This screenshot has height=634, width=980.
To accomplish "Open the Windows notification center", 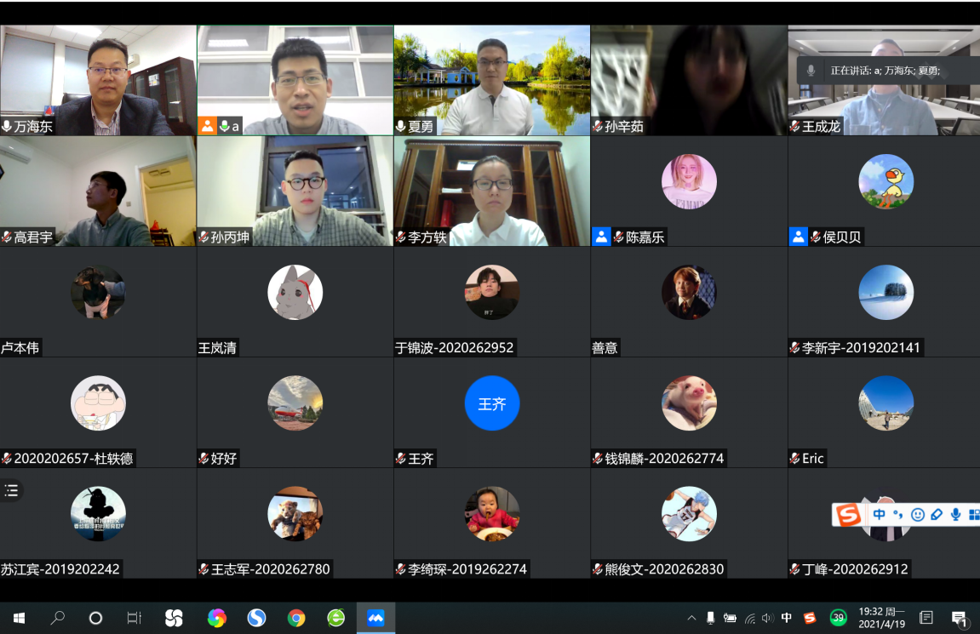I will pos(959,618).
